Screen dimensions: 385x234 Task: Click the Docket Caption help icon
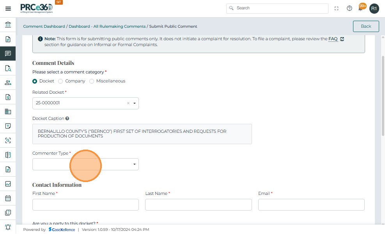point(67,118)
